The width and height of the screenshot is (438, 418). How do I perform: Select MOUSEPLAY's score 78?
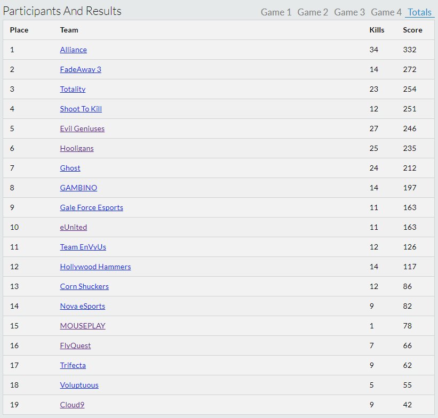coord(407,326)
